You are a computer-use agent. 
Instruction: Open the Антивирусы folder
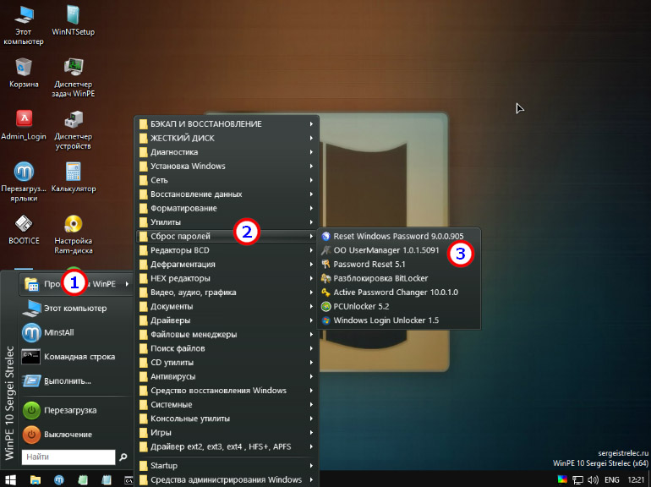coord(227,376)
